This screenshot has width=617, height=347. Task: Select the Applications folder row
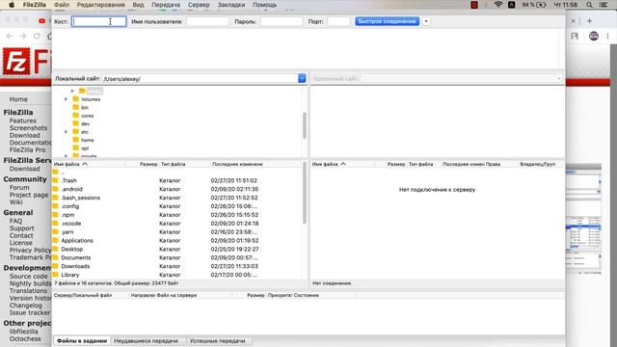click(177, 241)
